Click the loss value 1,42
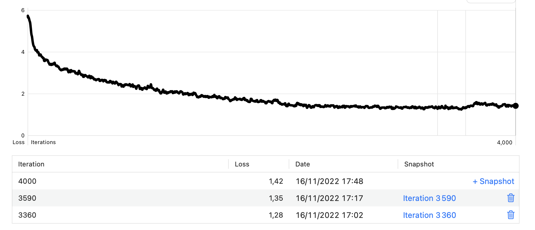This screenshot has width=535, height=230. pos(276,181)
